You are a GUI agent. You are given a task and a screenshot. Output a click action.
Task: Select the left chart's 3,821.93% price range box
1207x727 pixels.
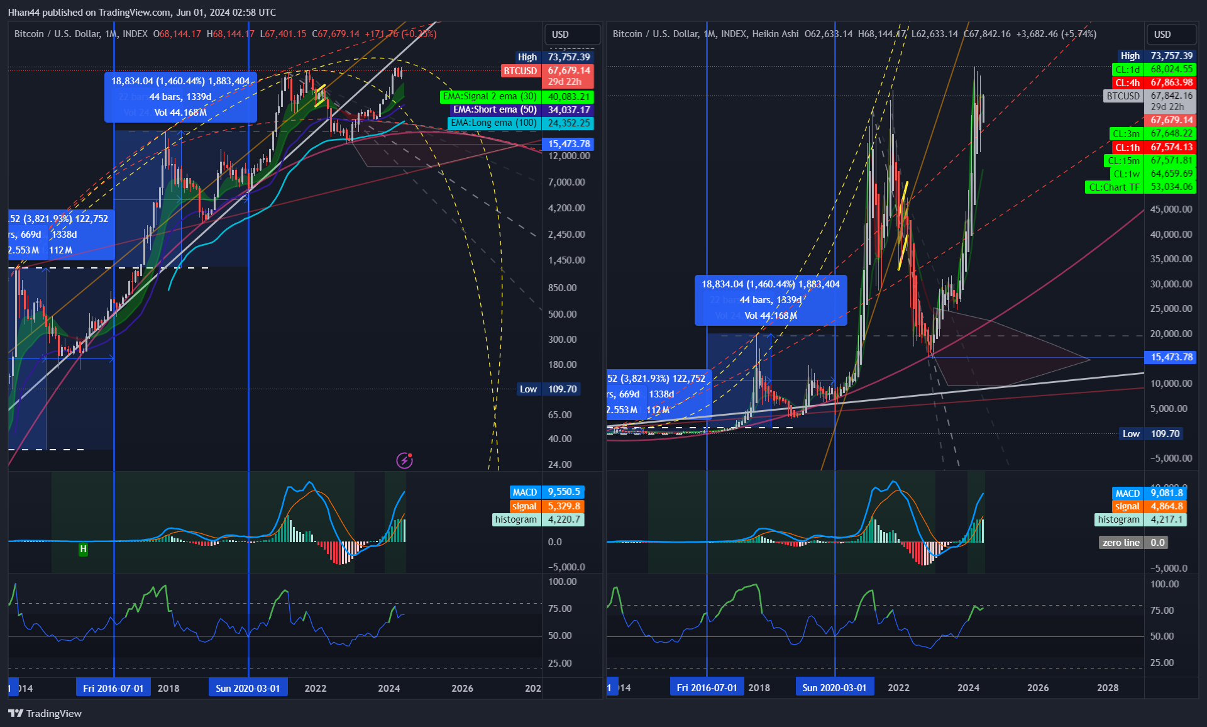[60, 235]
